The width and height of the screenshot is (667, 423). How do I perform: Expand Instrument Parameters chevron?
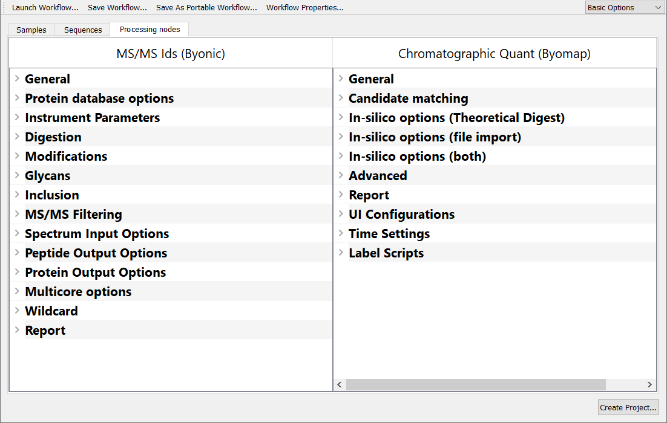click(17, 117)
